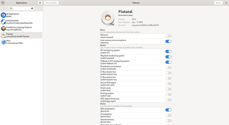
Task: Disable Inter-process communications toggle
Action: 168,42
